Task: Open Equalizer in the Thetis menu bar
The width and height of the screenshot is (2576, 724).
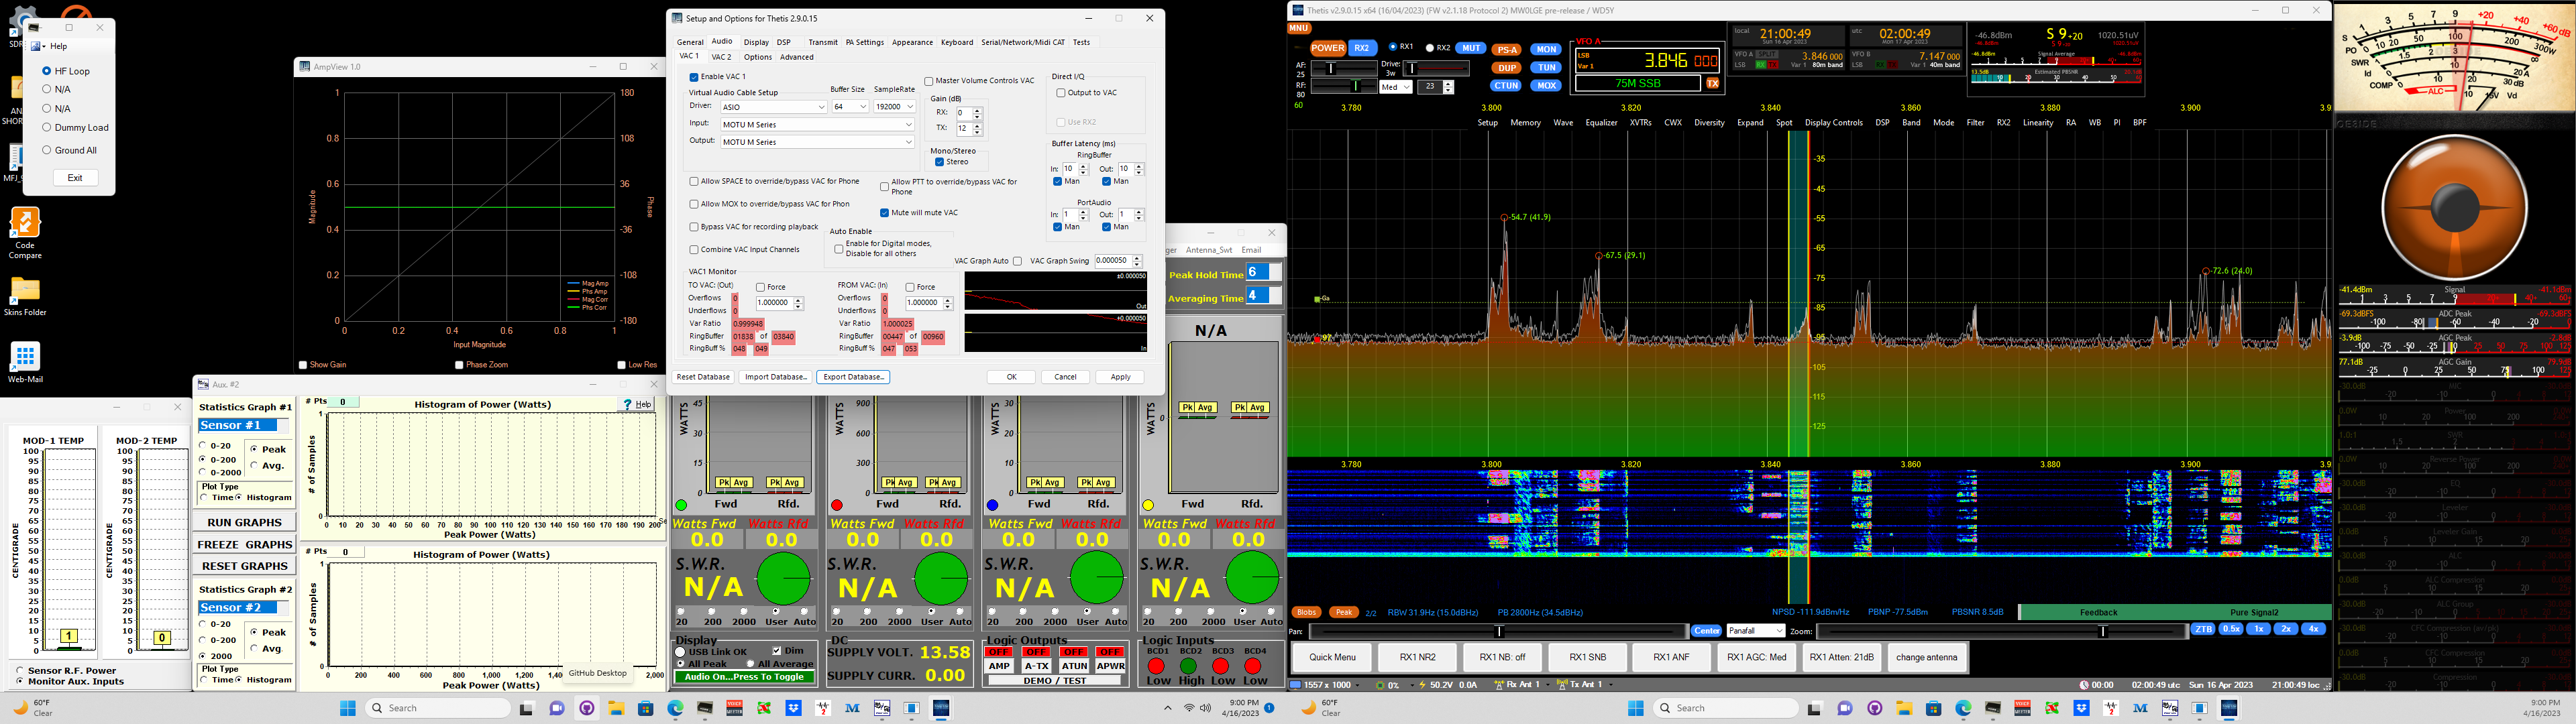Action: coord(1601,123)
